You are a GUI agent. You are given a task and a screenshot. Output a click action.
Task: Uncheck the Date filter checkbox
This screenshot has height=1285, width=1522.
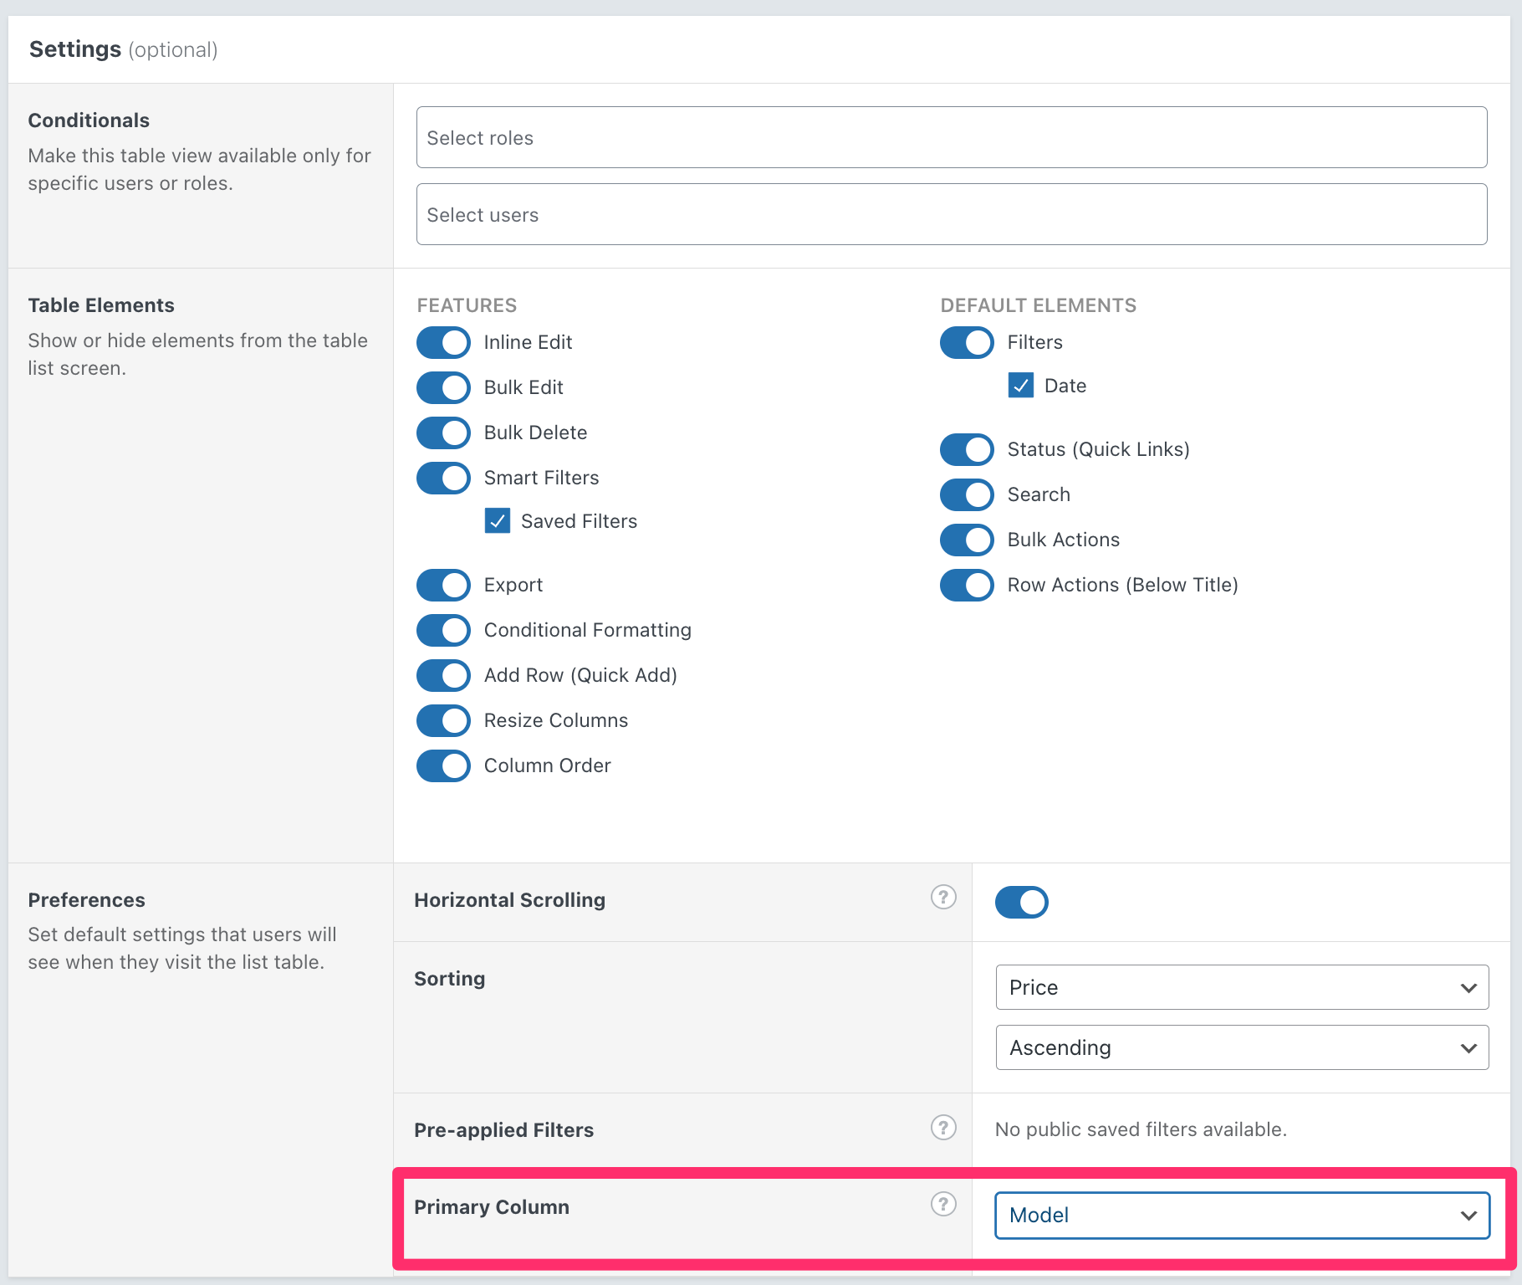[1021, 386]
